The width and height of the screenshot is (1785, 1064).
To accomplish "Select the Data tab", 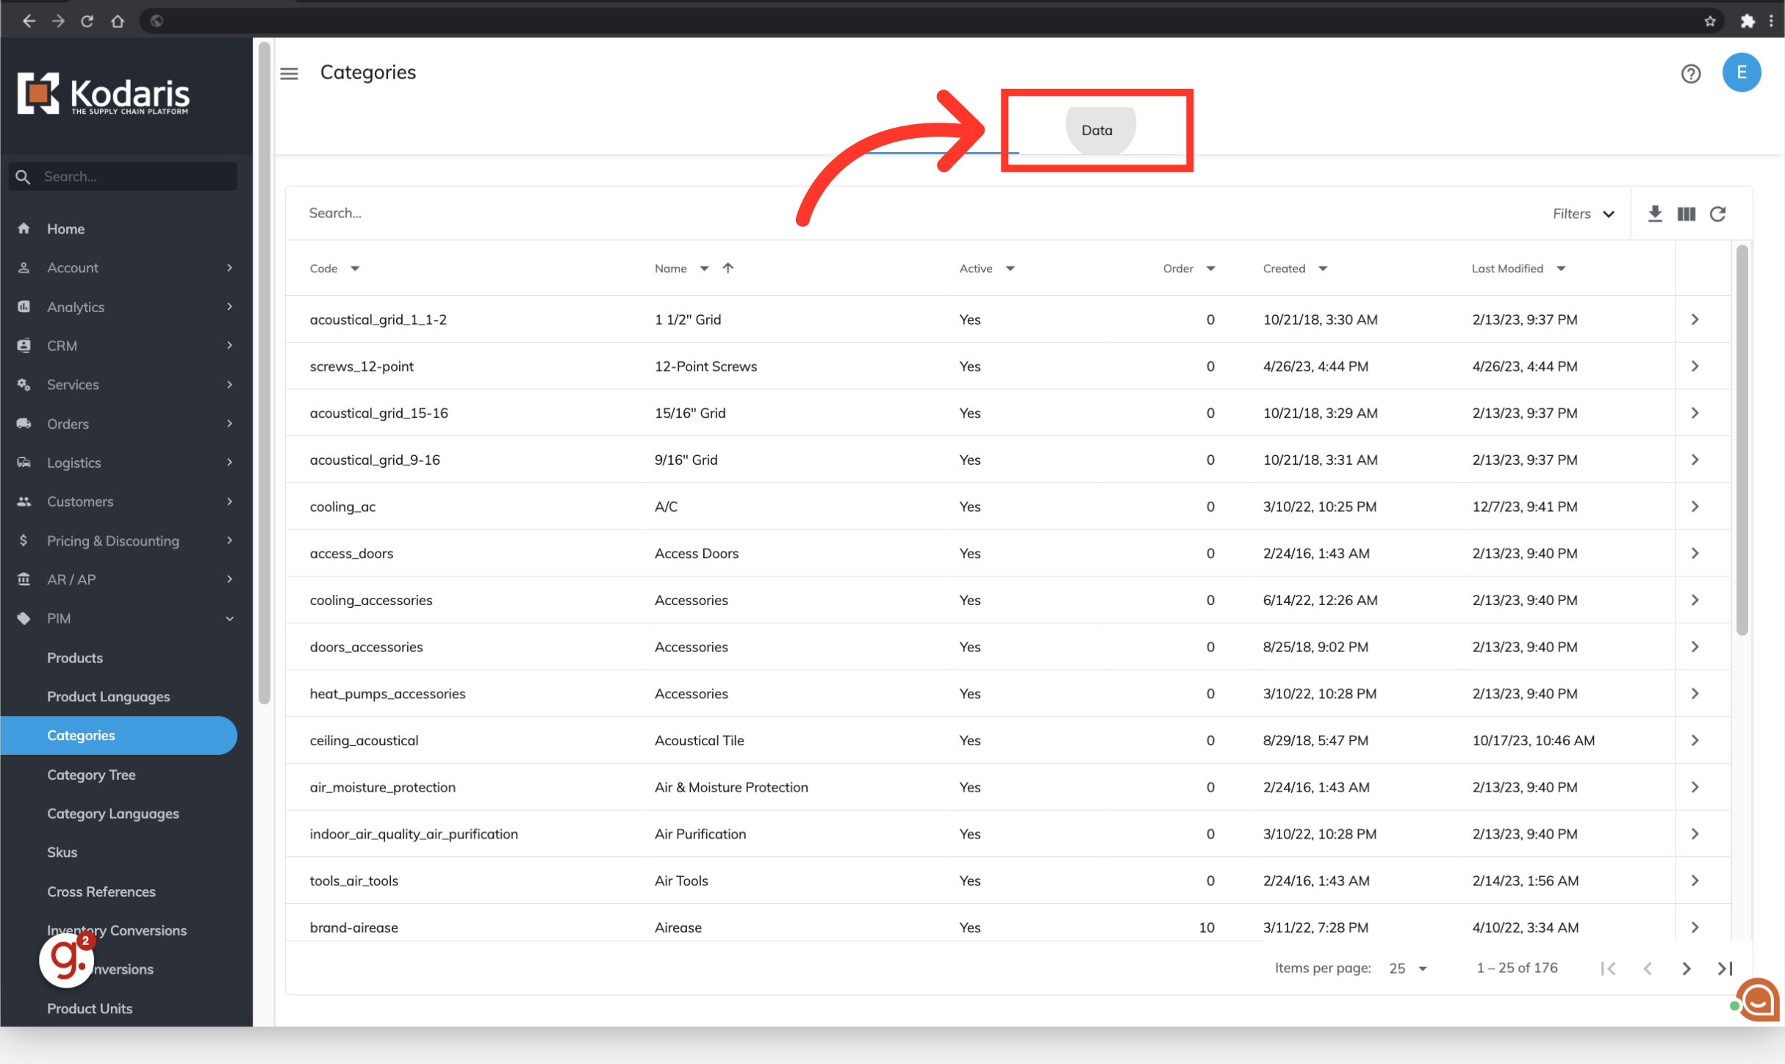I will (x=1096, y=130).
